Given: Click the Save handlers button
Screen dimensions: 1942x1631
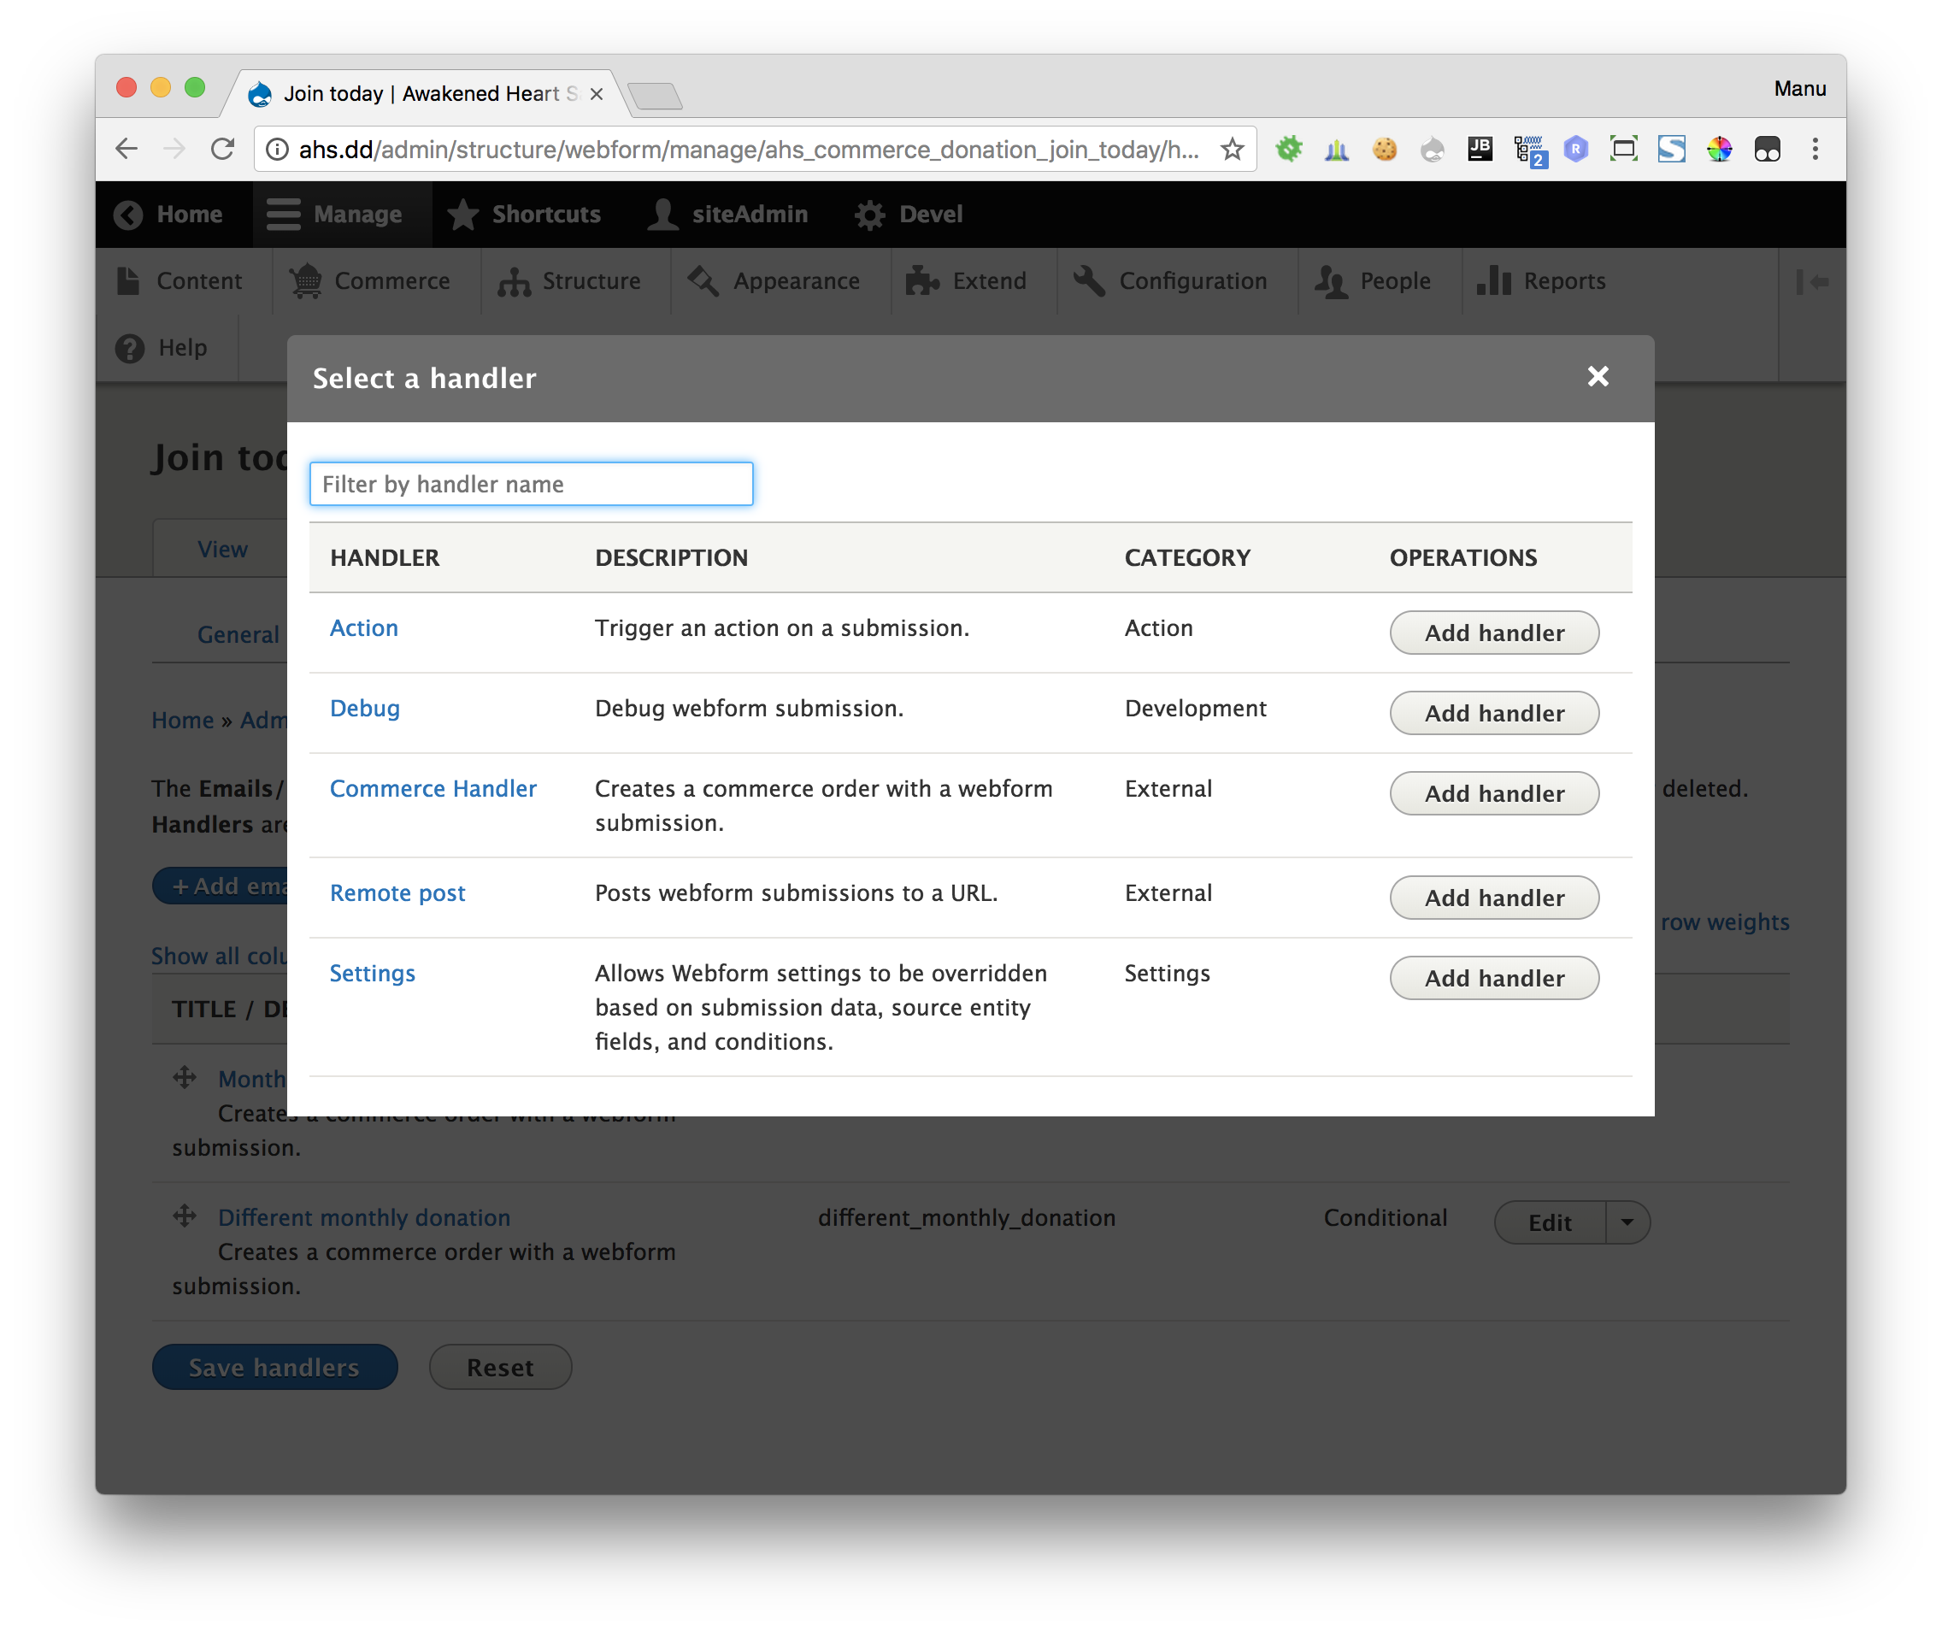Looking at the screenshot, I should click(x=274, y=1367).
